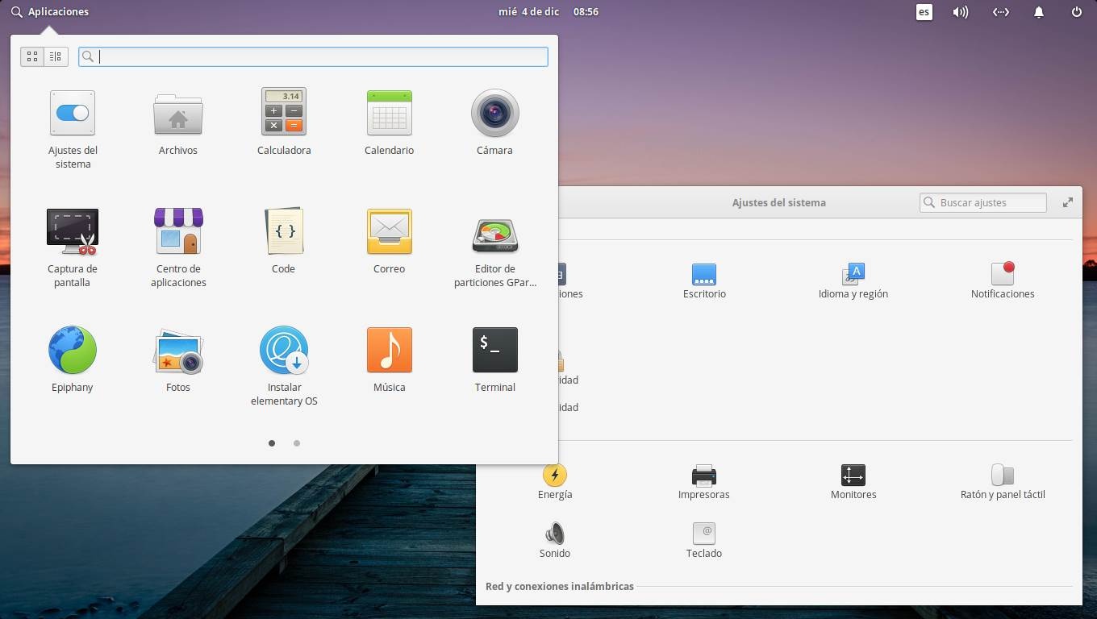
Task: Open Ratón y panel táctil settings
Action: pyautogui.click(x=1003, y=482)
